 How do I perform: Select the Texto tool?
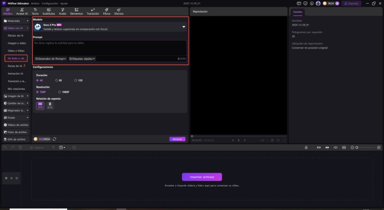[x=35, y=12]
